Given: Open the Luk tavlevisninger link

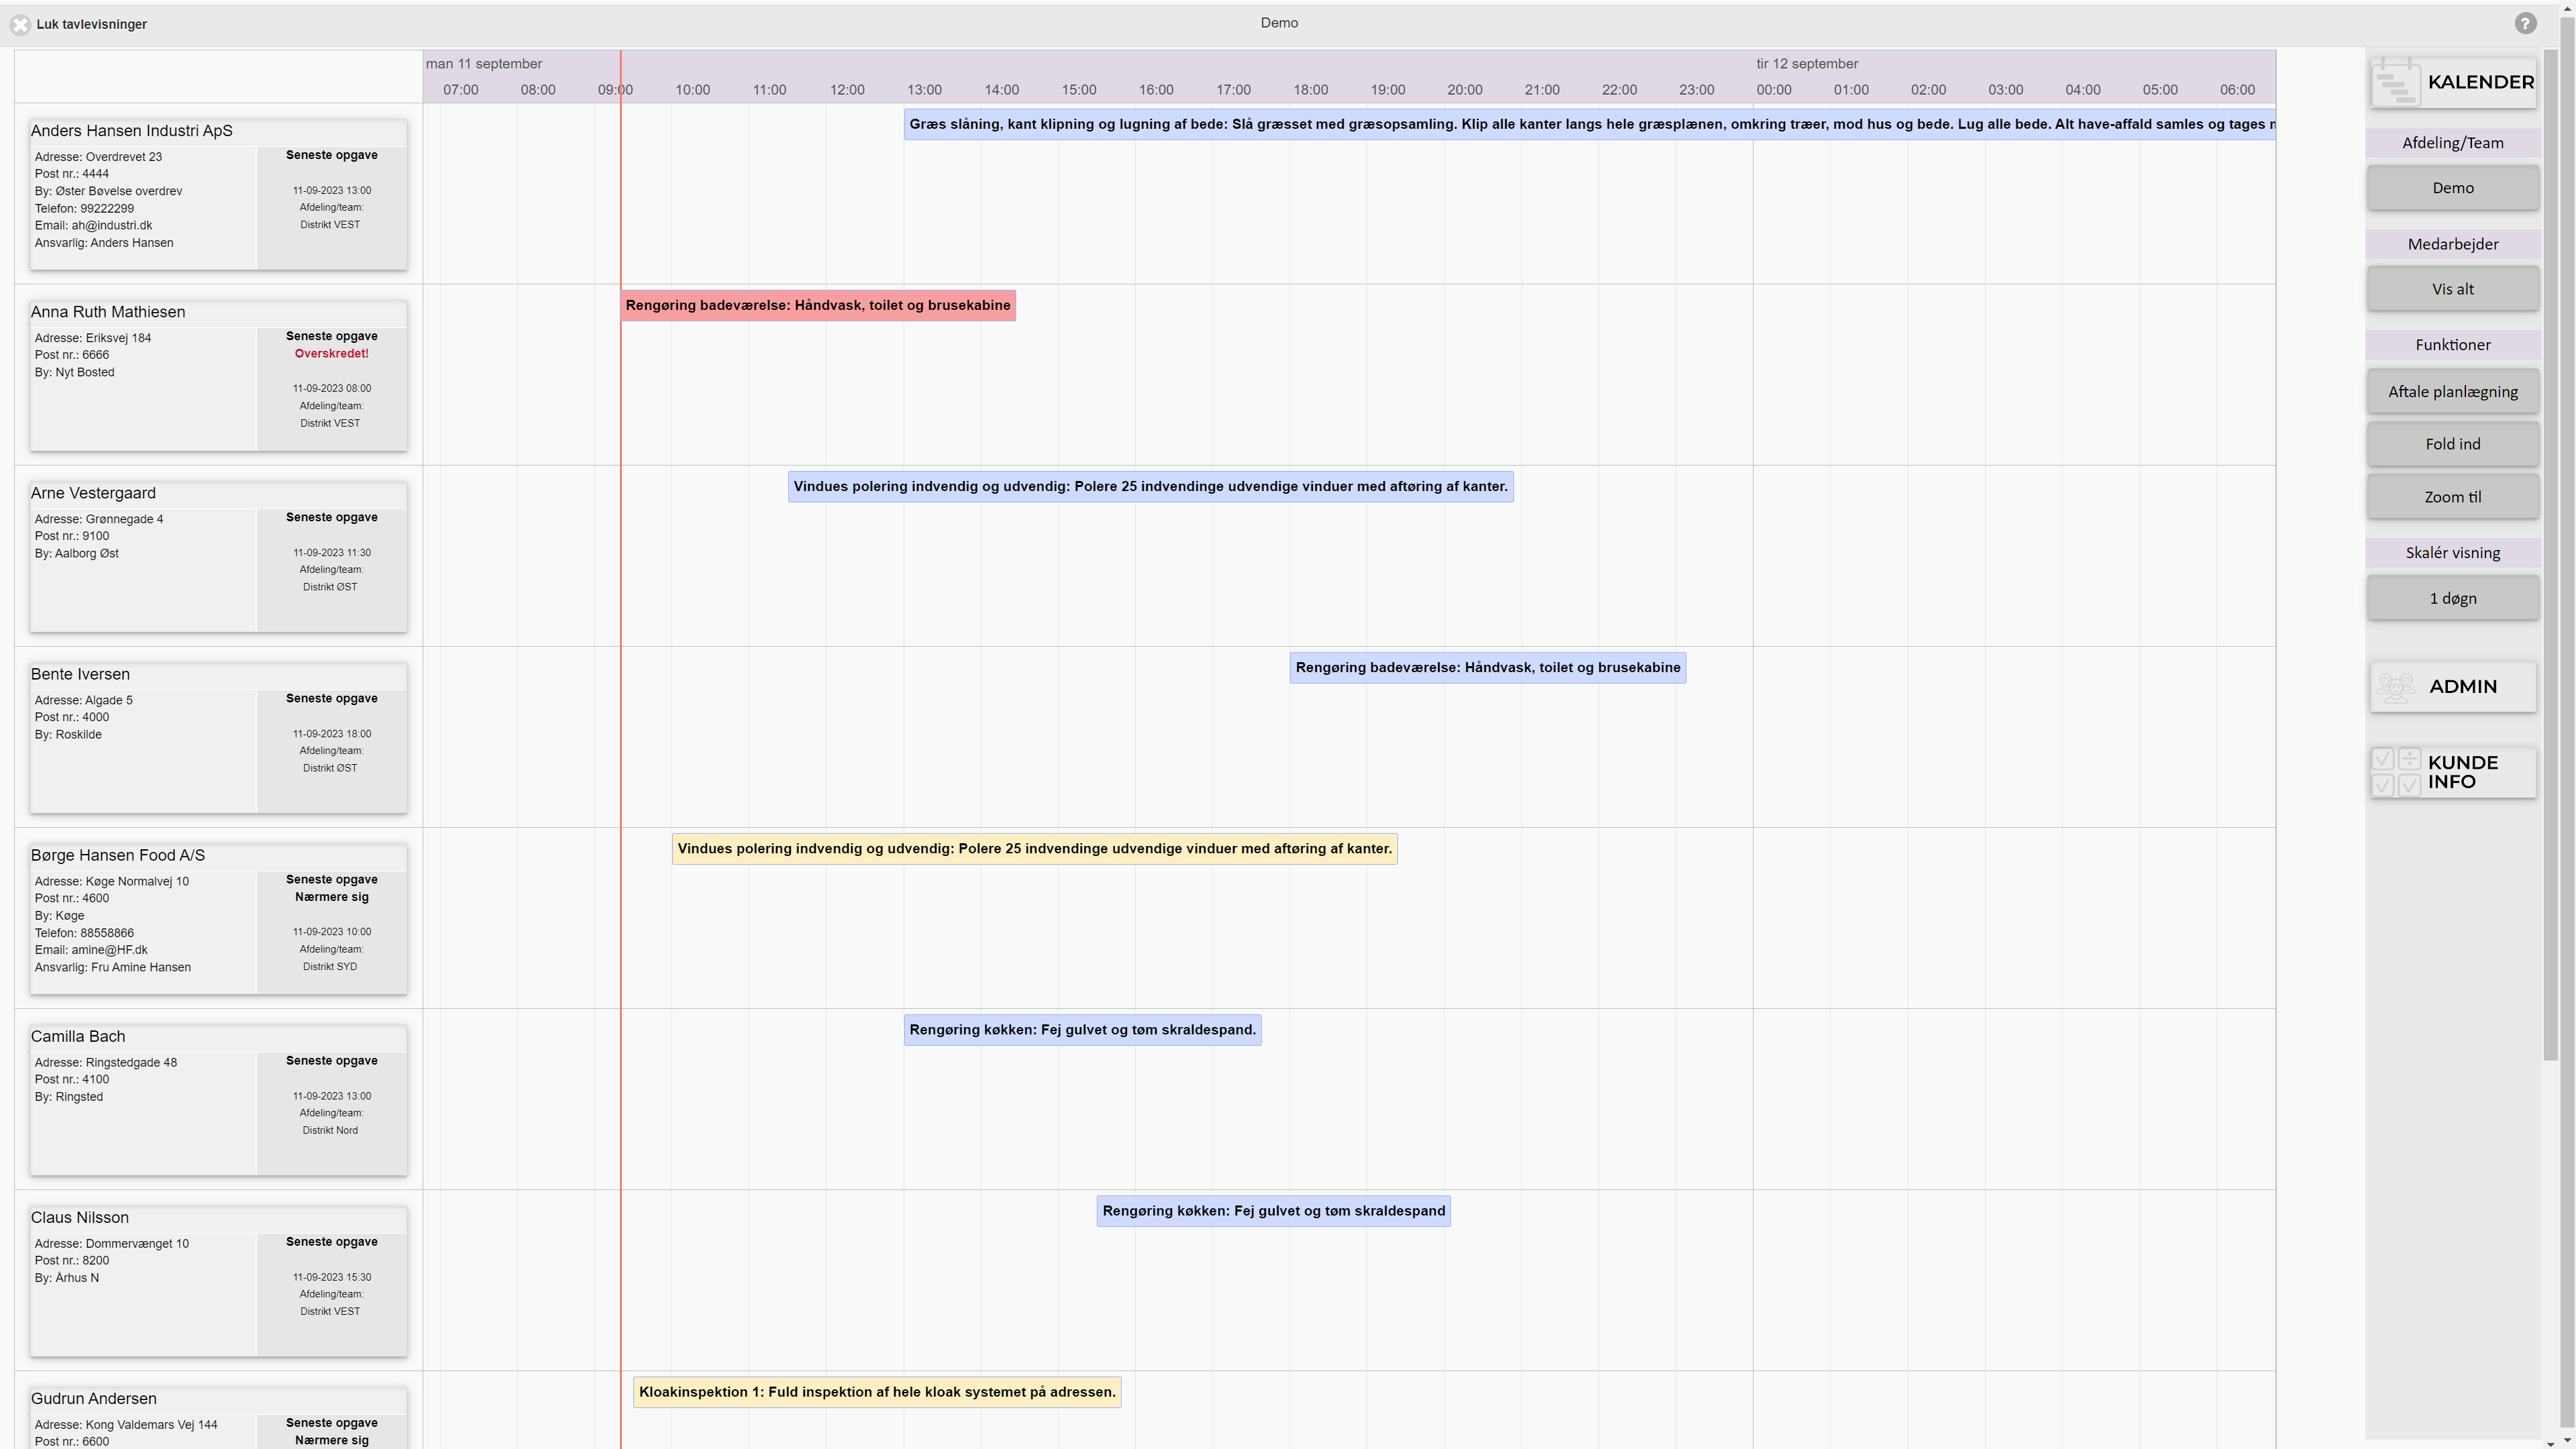Looking at the screenshot, I should coord(91,24).
